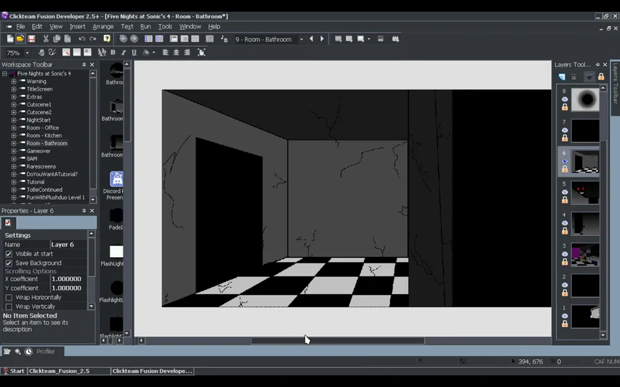The width and height of the screenshot is (620, 387).
Task: Toggle Visible at start checkbox
Action: (9, 254)
